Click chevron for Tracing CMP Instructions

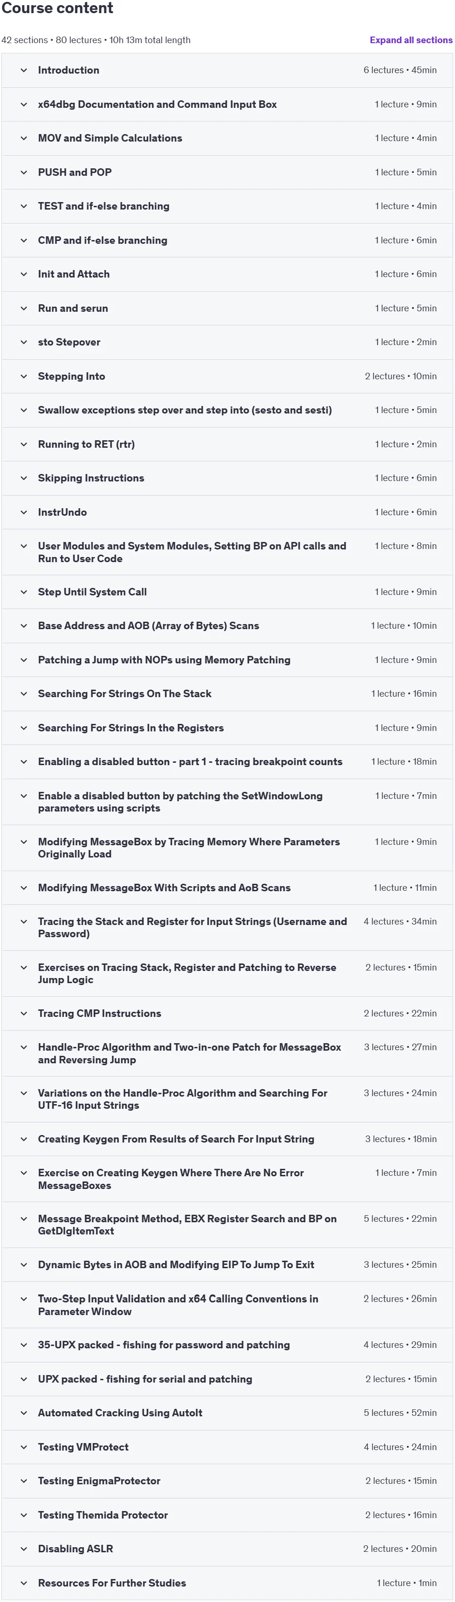23,1013
